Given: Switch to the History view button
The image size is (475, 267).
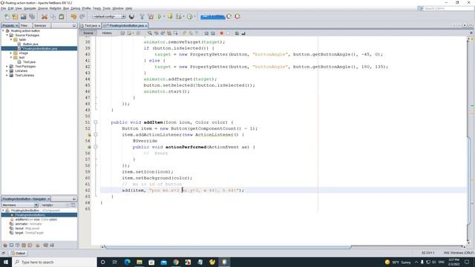Looking at the screenshot, I should tap(107, 33).
